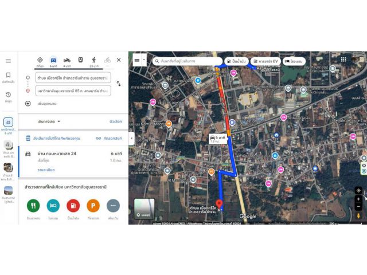Explore nearby restaurants green icon
Viewport: 367px width, 275px height.
[x=33, y=206]
